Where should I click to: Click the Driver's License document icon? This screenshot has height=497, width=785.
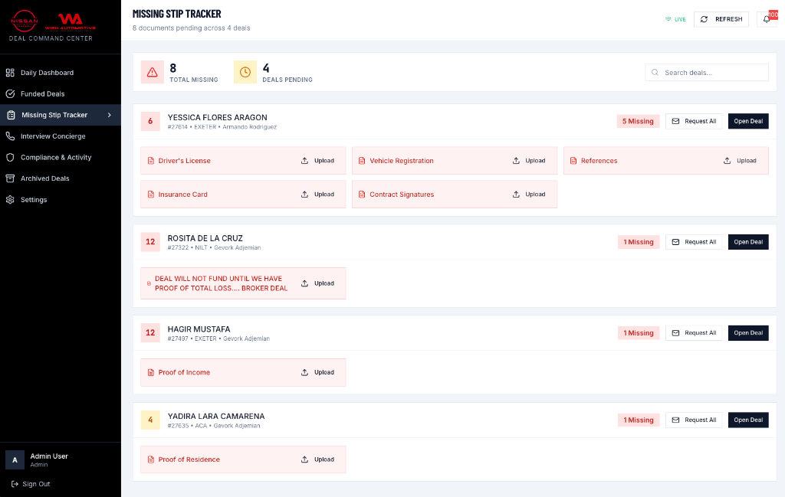(151, 161)
